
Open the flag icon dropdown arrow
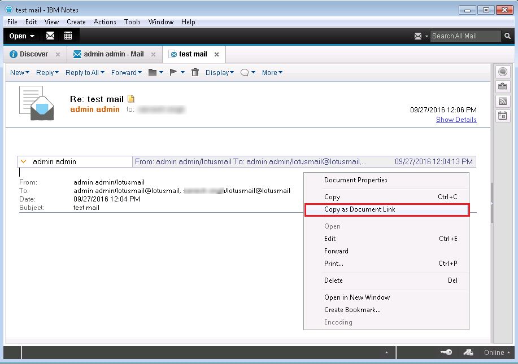tap(182, 72)
